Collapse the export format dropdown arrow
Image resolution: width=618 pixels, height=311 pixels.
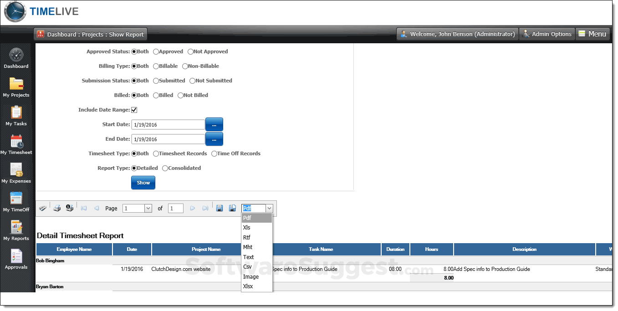tap(269, 208)
